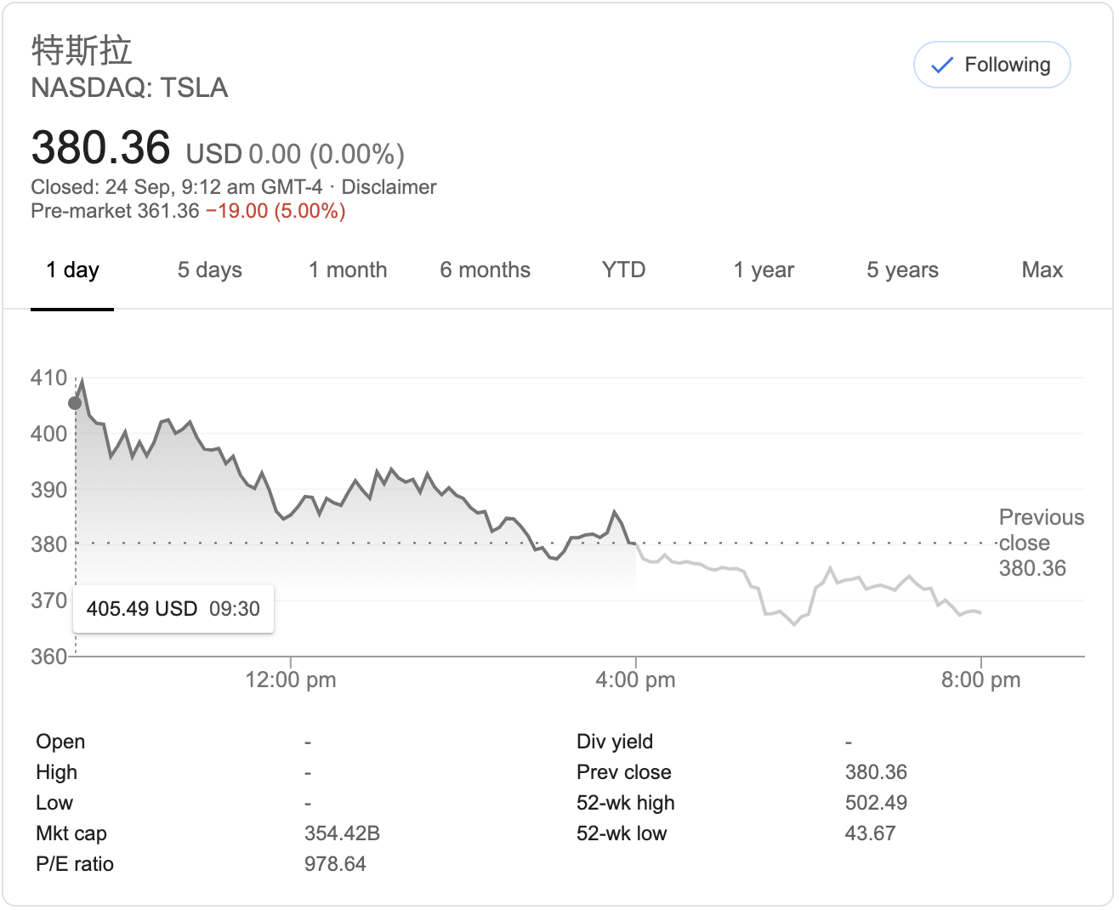Click the 8:00 pm axis label
1119x910 pixels.
point(980,680)
